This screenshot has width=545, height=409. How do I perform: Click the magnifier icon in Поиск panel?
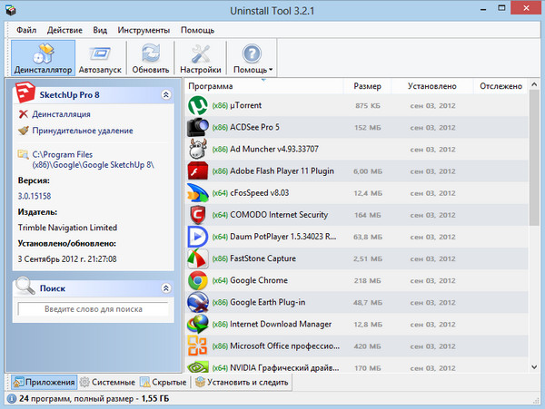coord(25,286)
